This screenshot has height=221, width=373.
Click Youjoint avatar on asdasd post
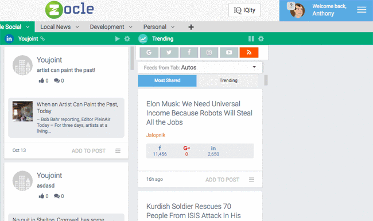pyautogui.click(x=22, y=181)
